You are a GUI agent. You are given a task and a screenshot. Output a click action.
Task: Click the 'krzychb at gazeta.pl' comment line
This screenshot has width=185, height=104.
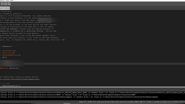click(x=11, y=14)
